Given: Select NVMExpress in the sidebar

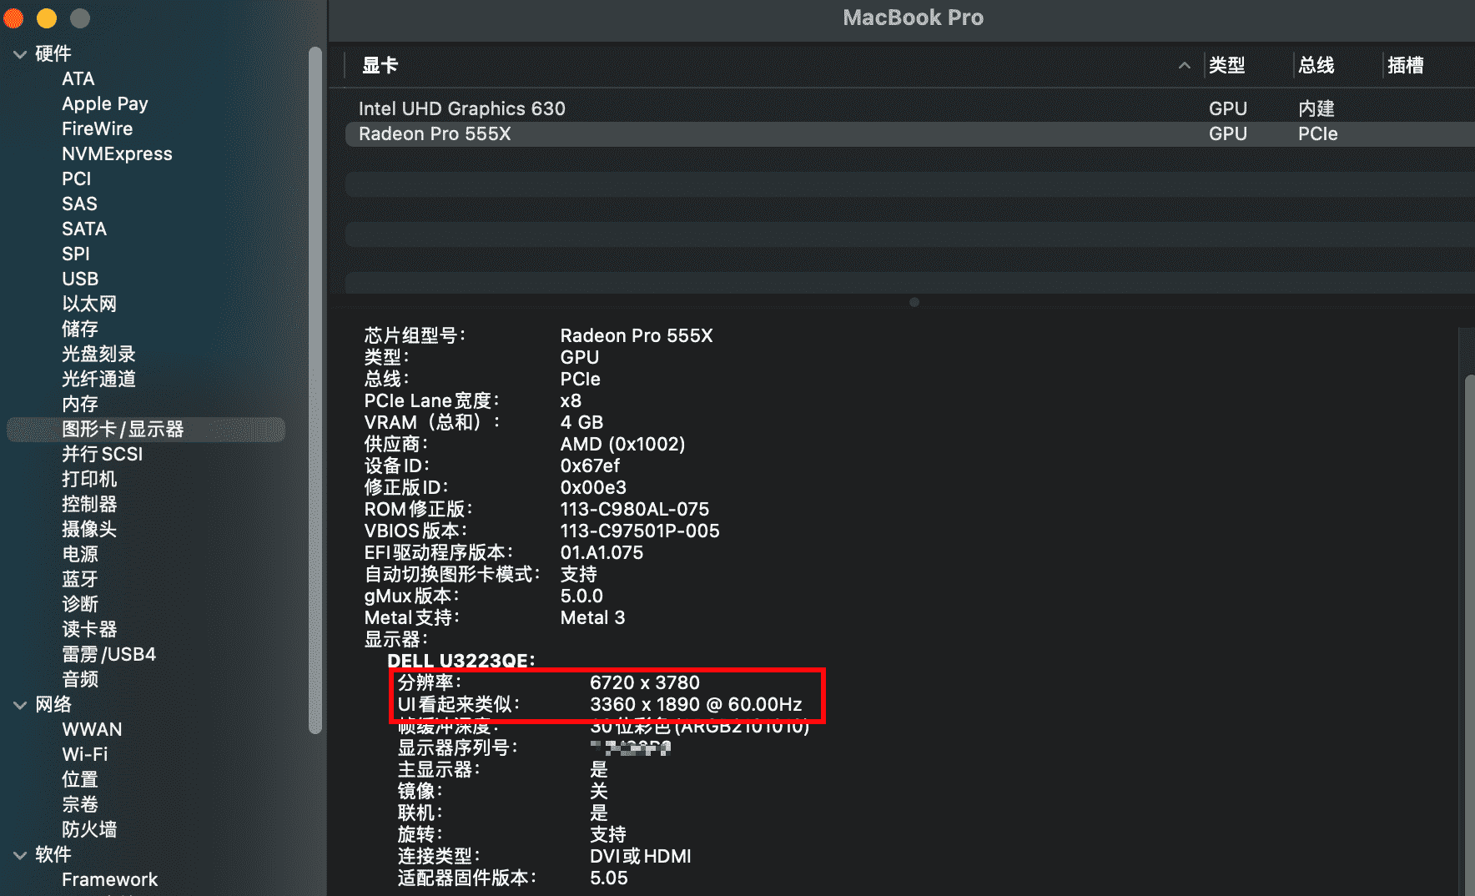Looking at the screenshot, I should click(x=117, y=154).
